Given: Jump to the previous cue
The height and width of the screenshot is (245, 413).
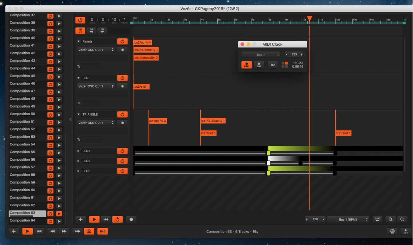Looking at the screenshot, I should pos(91,31).
